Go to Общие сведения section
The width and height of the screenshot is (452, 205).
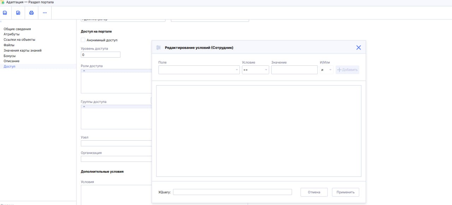coord(17,29)
